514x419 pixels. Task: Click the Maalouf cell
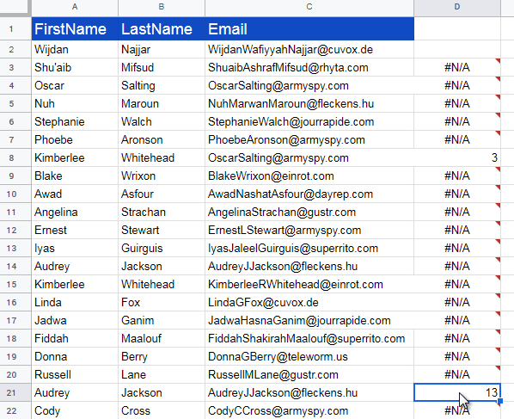(x=162, y=338)
